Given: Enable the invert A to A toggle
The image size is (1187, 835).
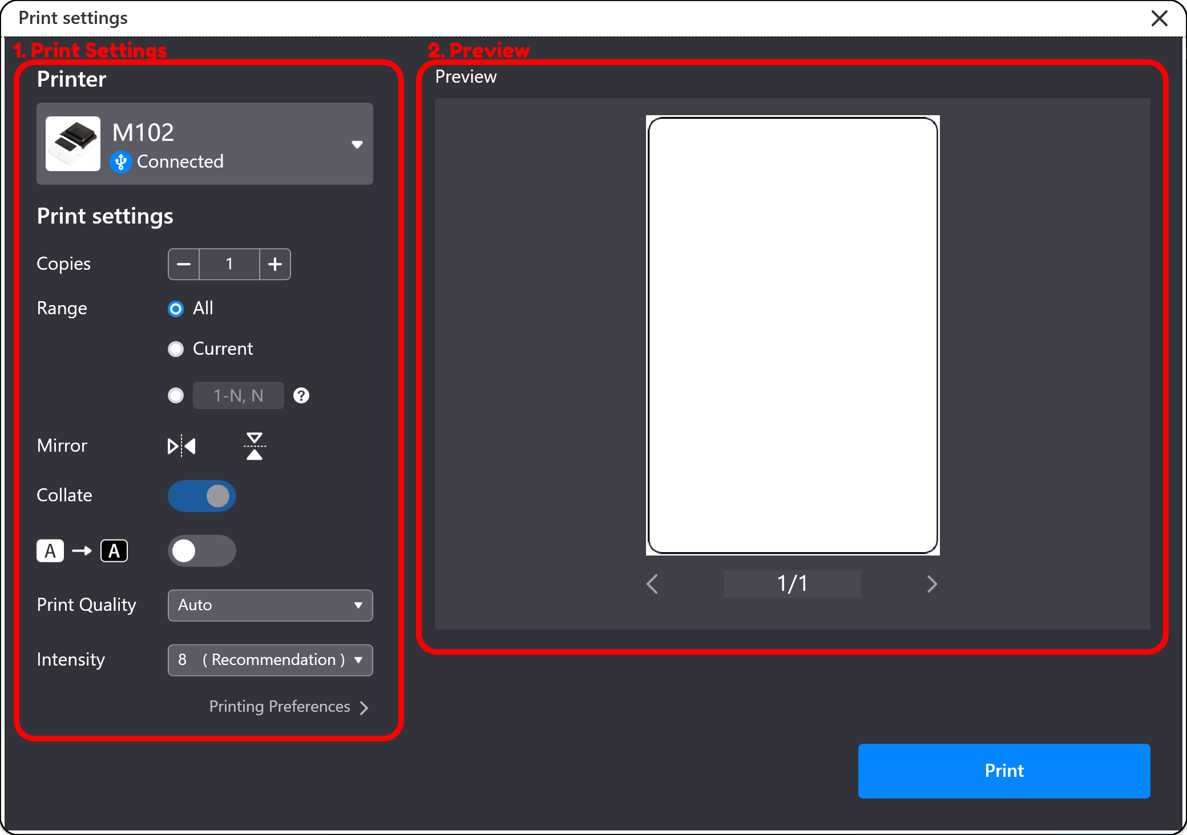Looking at the screenshot, I should click(x=202, y=551).
